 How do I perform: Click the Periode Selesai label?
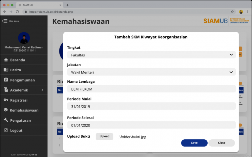tap(80, 118)
